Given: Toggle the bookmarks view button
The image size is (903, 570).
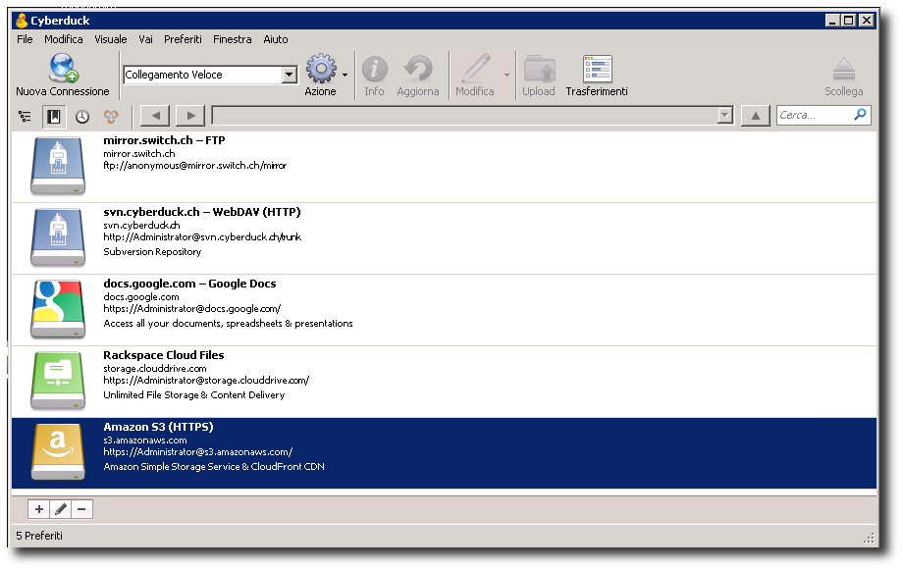Looking at the screenshot, I should pos(54,117).
